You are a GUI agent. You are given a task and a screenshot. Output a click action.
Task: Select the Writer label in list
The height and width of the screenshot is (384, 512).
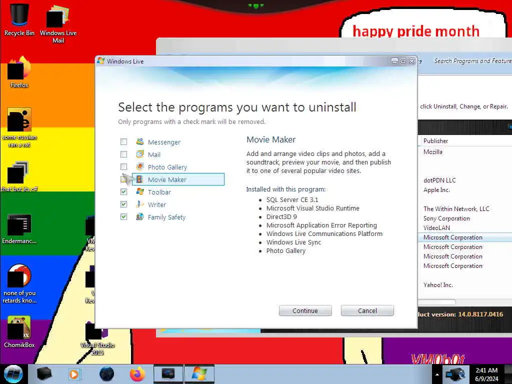tap(156, 204)
